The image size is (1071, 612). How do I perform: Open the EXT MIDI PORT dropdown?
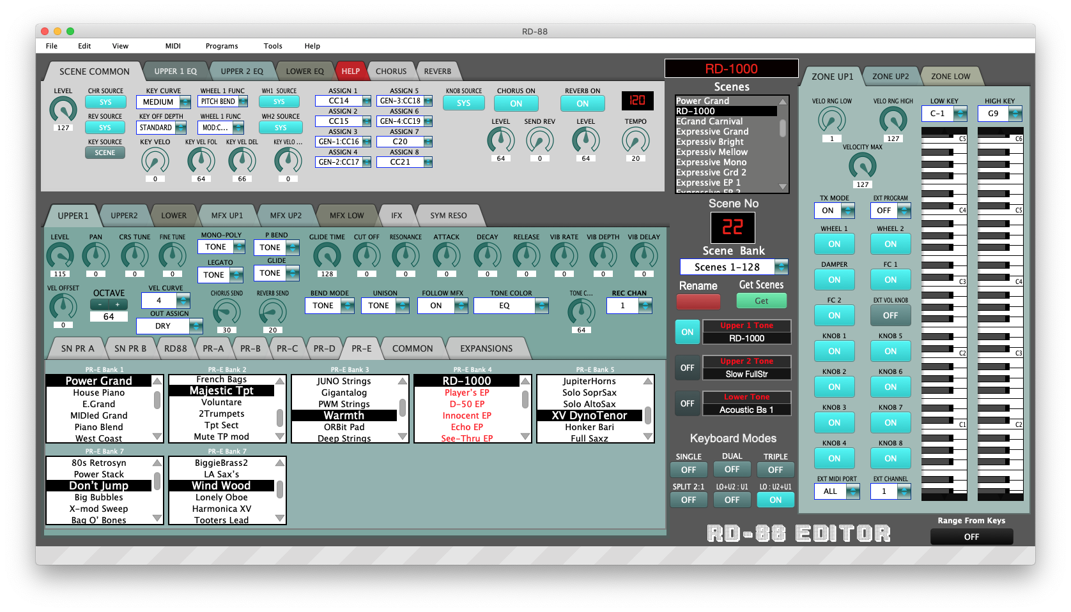(x=837, y=491)
